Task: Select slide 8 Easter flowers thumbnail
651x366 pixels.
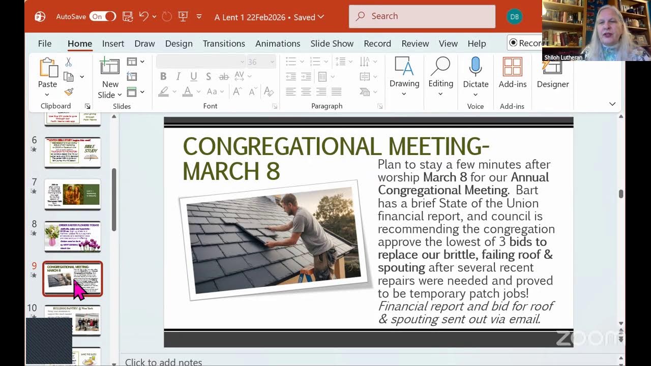Action: click(x=73, y=236)
